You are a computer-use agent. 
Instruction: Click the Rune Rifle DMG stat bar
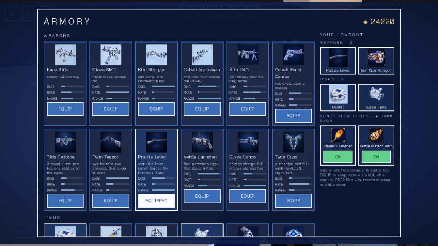click(x=72, y=87)
